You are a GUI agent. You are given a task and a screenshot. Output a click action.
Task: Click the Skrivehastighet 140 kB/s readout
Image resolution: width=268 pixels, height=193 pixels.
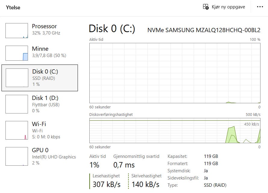pyautogui.click(x=145, y=184)
